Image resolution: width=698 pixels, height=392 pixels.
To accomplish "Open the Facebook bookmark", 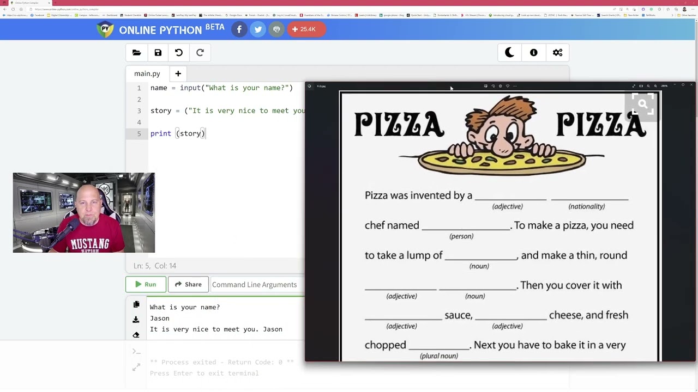I will [x=37, y=15].
